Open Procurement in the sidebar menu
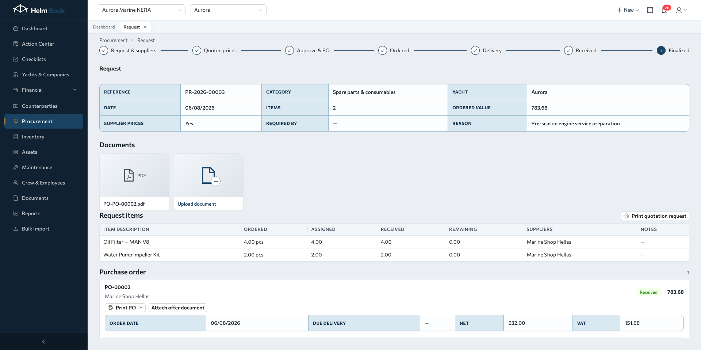701x350 pixels. click(44, 121)
